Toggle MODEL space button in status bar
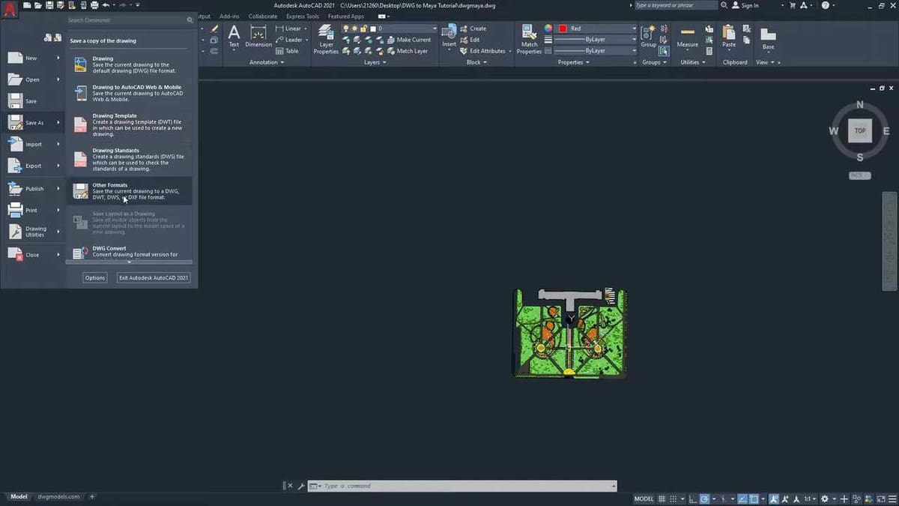Screen dimensions: 899x506 point(644,499)
